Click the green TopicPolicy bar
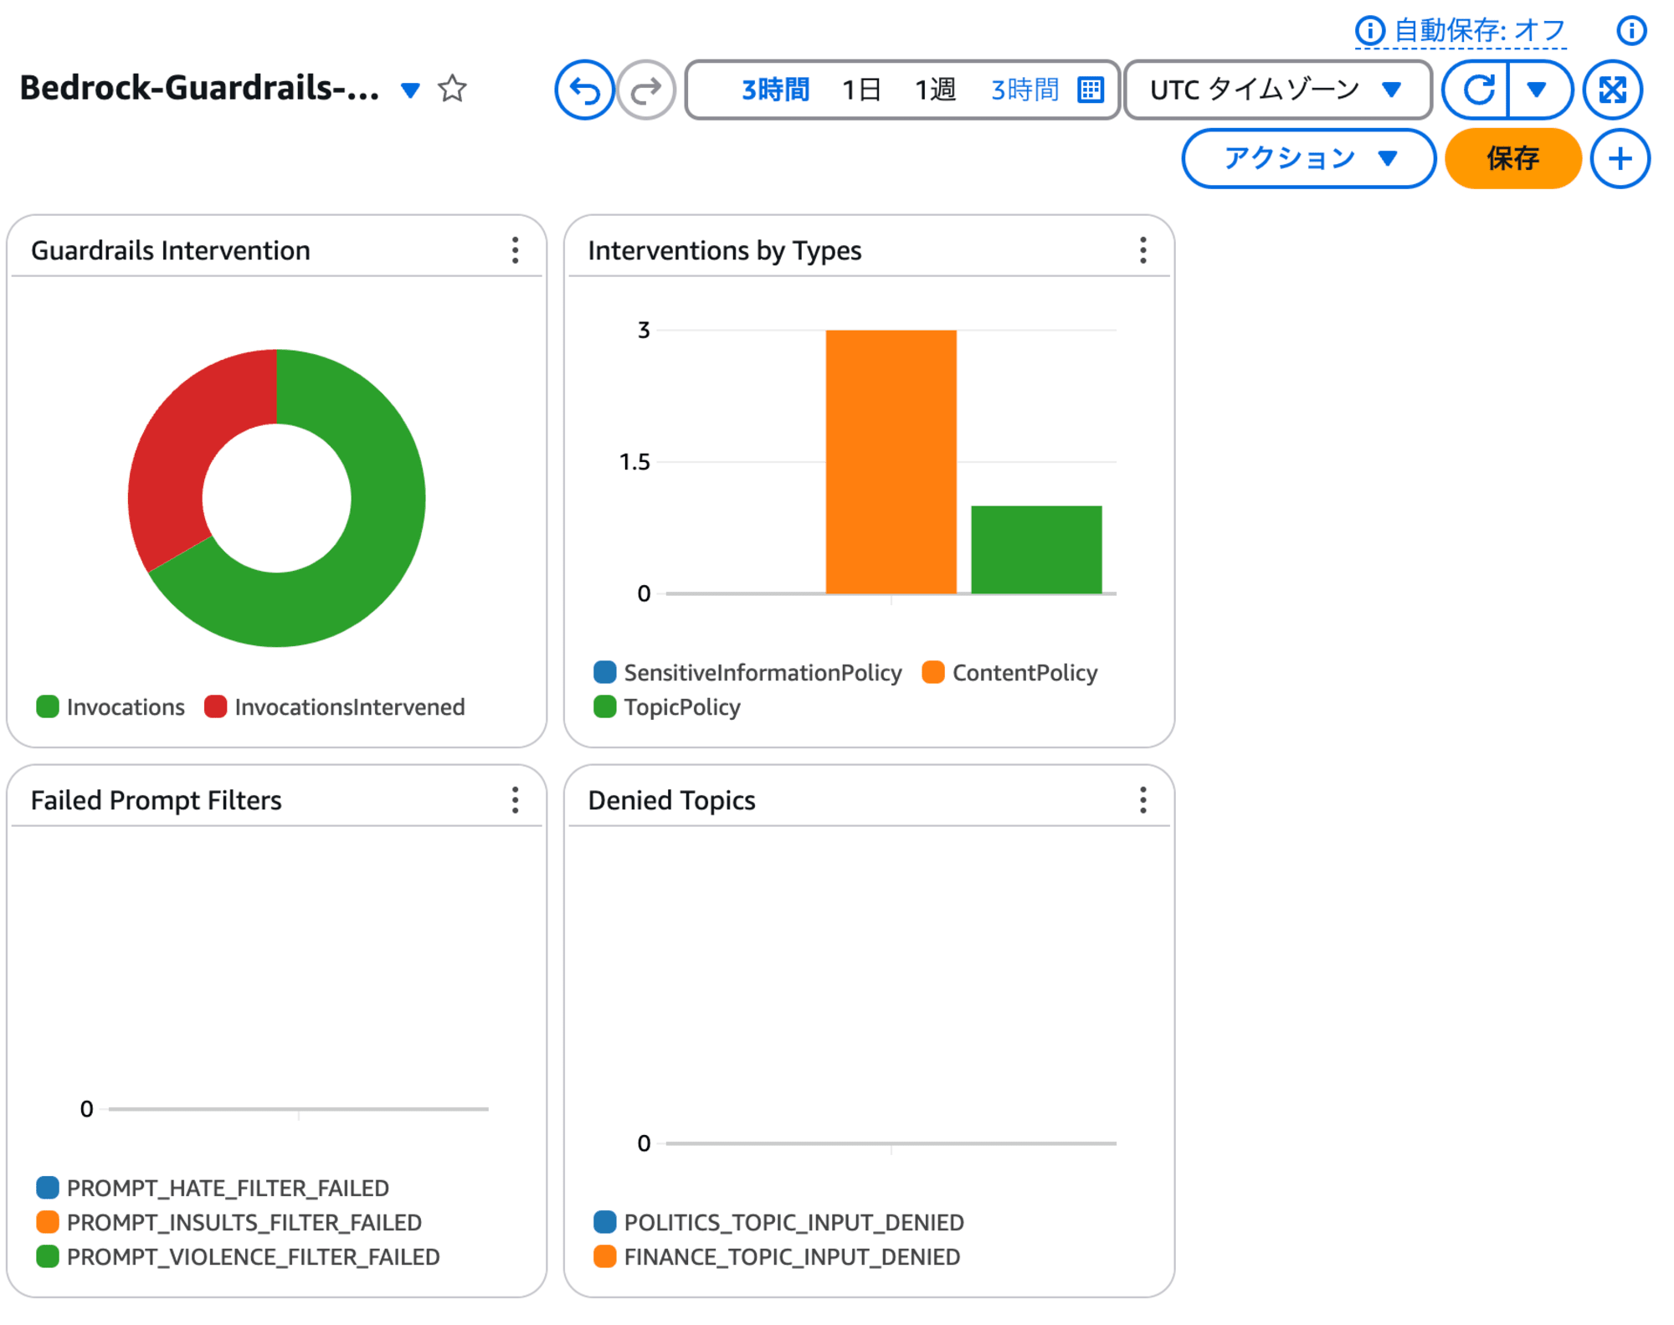Screen dimensions: 1674x1325 1036,549
